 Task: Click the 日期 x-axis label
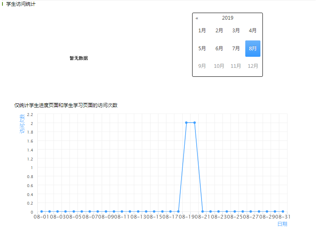(282, 224)
